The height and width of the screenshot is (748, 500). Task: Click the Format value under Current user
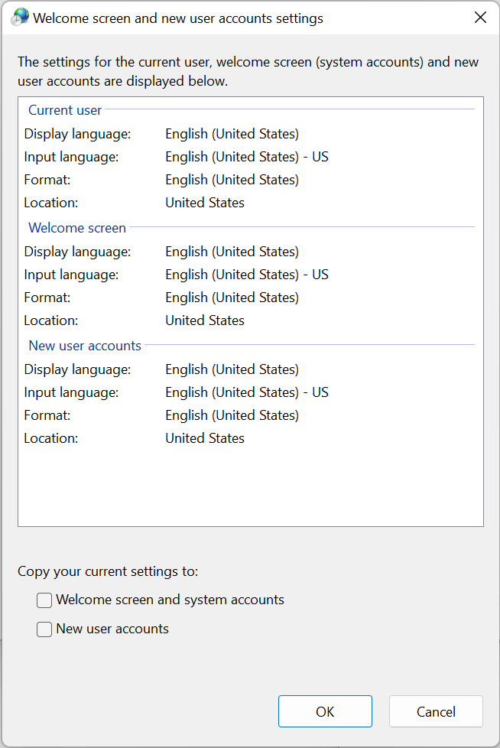click(x=232, y=179)
